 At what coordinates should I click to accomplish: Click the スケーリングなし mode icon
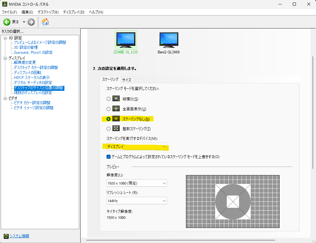116,119
